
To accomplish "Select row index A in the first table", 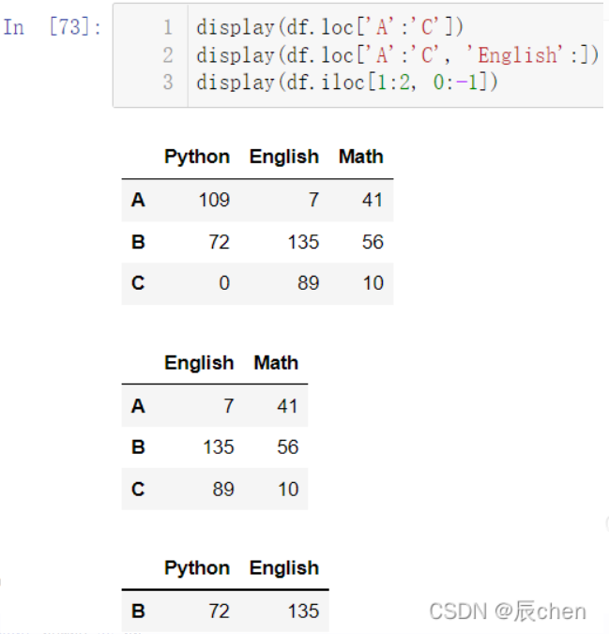I will 139,200.
